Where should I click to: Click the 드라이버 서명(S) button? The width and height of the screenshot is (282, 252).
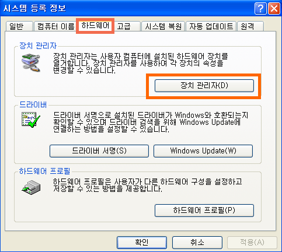coord(99,151)
